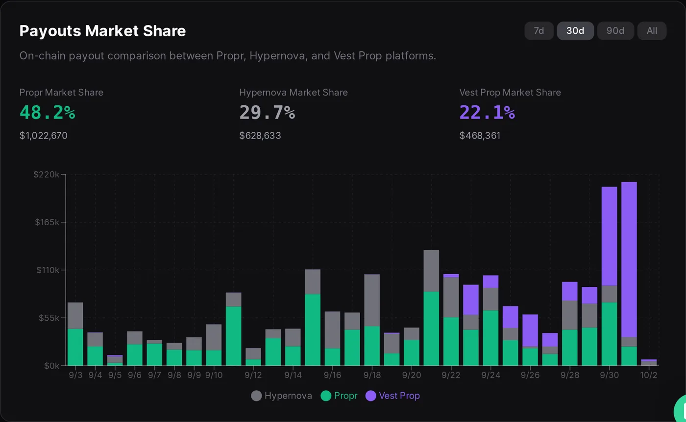Click the $1,022,670 payout amount

tap(44, 136)
